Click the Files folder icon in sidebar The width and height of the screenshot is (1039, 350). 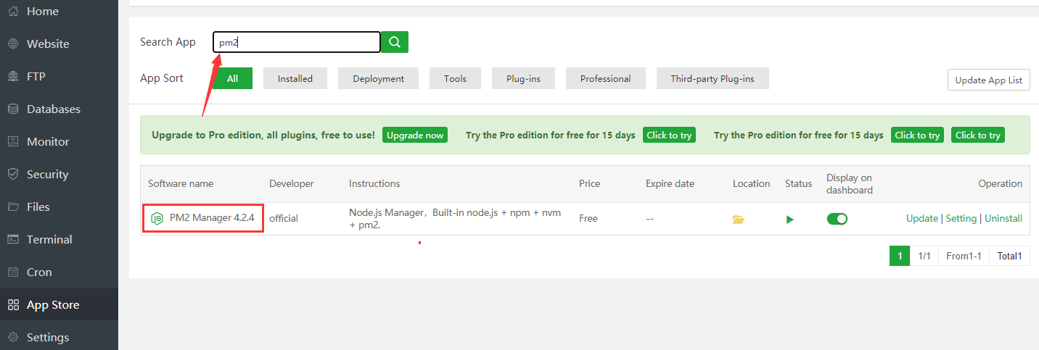pyautogui.click(x=13, y=207)
